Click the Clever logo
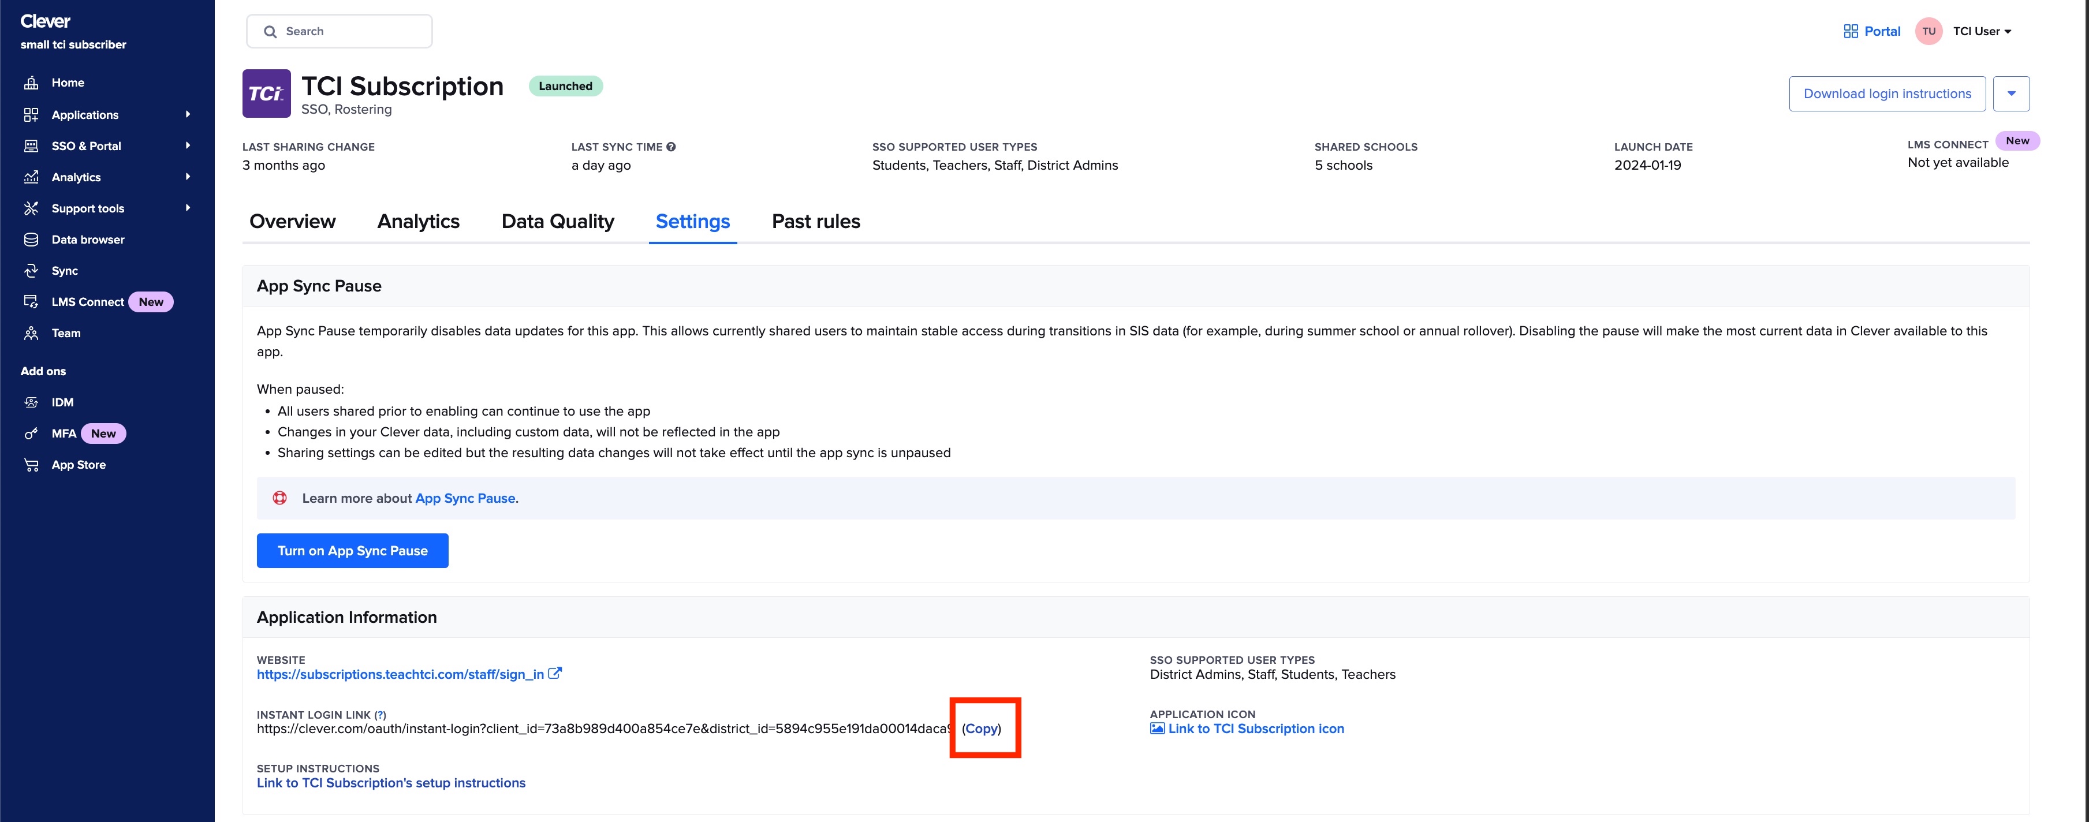 [x=46, y=21]
